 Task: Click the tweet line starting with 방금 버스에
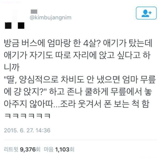point(78,43)
